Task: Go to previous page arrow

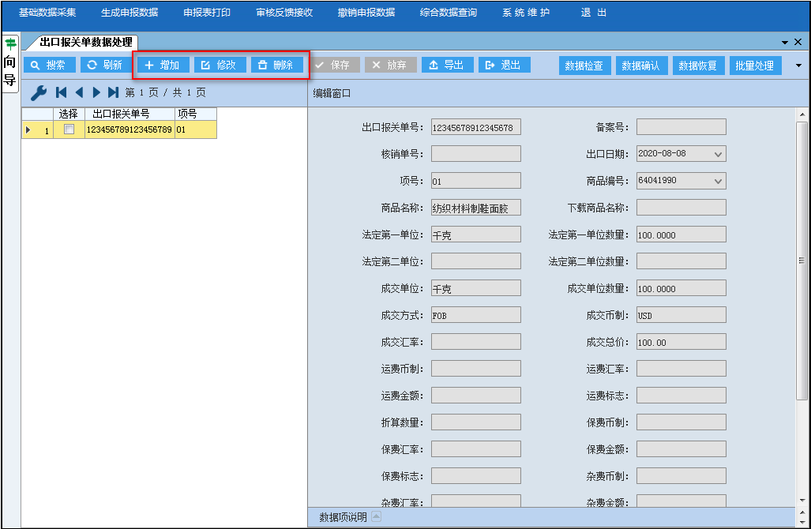Action: [79, 92]
